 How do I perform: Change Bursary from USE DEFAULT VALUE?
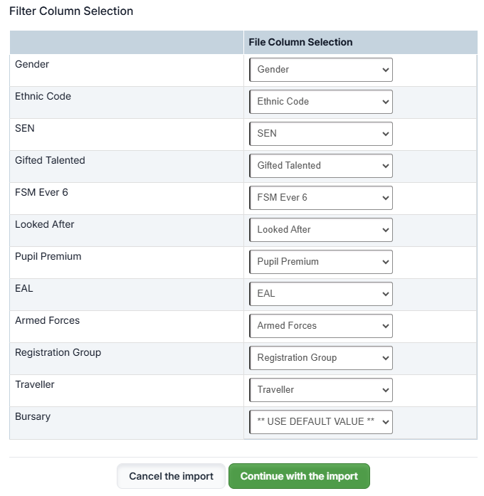pyautogui.click(x=320, y=422)
